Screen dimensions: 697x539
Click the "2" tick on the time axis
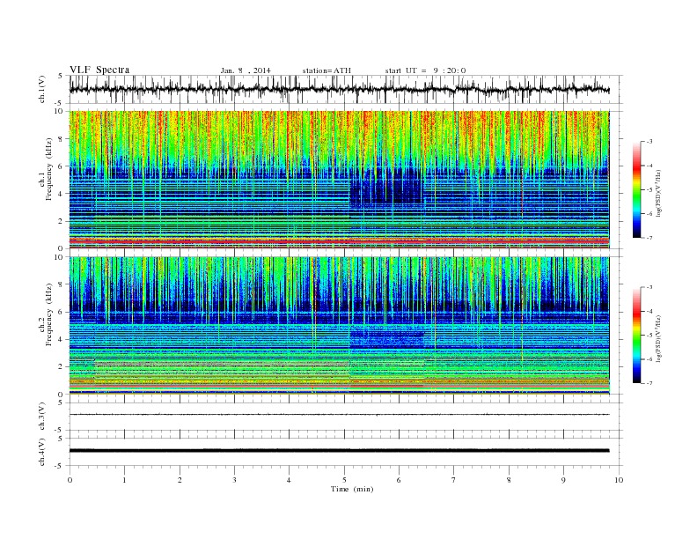[180, 480]
